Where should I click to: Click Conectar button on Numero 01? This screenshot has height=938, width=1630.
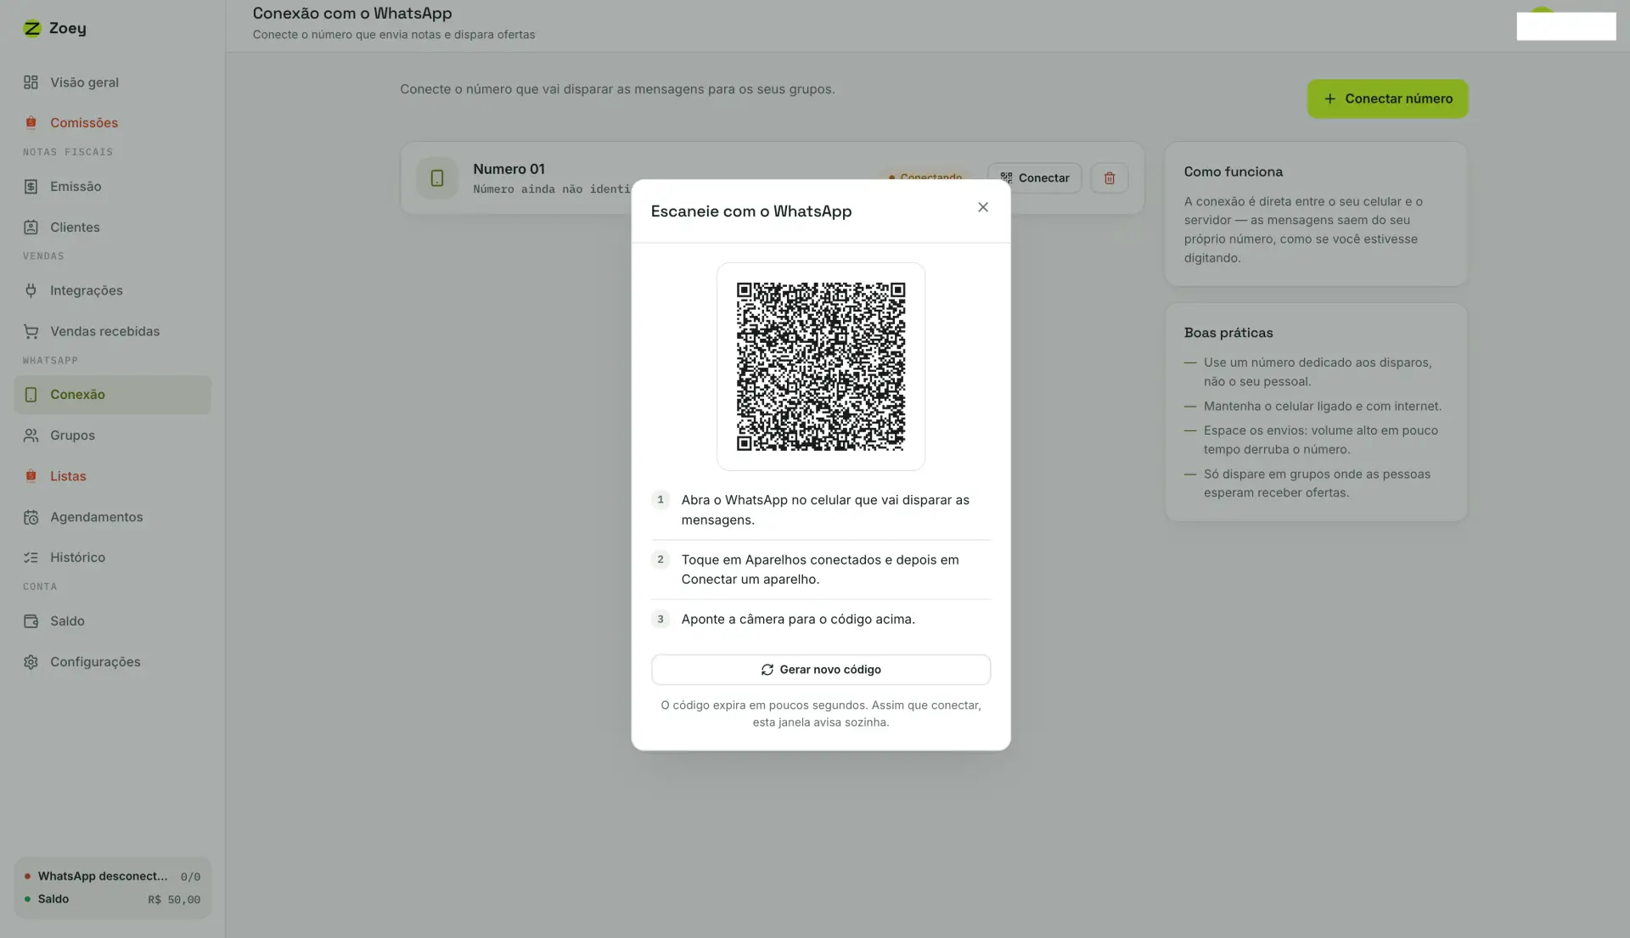pyautogui.click(x=1034, y=178)
